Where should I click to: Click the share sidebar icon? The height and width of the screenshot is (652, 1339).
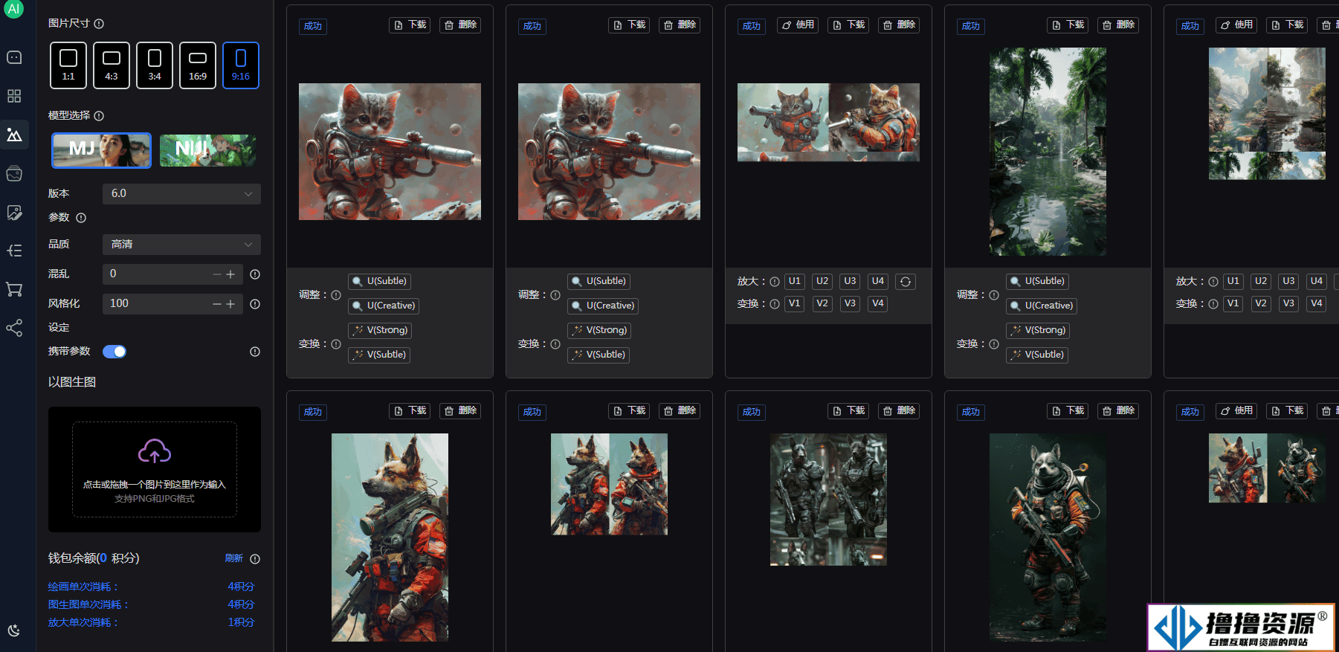point(14,328)
